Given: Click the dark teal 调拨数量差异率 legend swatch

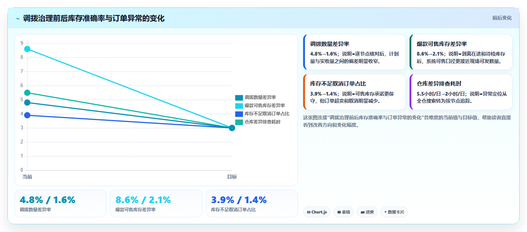Looking at the screenshot, I should [x=239, y=97].
